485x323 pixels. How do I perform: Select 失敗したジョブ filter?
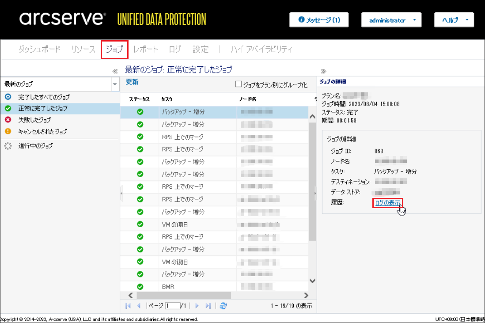click(60, 120)
